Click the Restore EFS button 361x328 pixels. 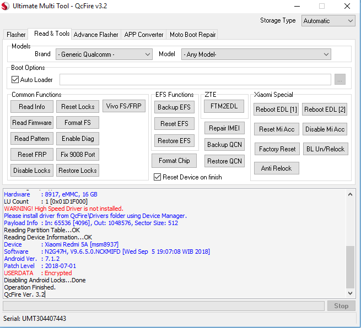coord(174,141)
